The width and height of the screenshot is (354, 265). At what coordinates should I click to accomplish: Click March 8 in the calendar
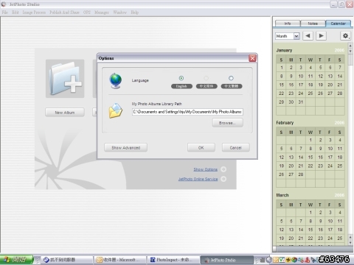tap(310, 221)
